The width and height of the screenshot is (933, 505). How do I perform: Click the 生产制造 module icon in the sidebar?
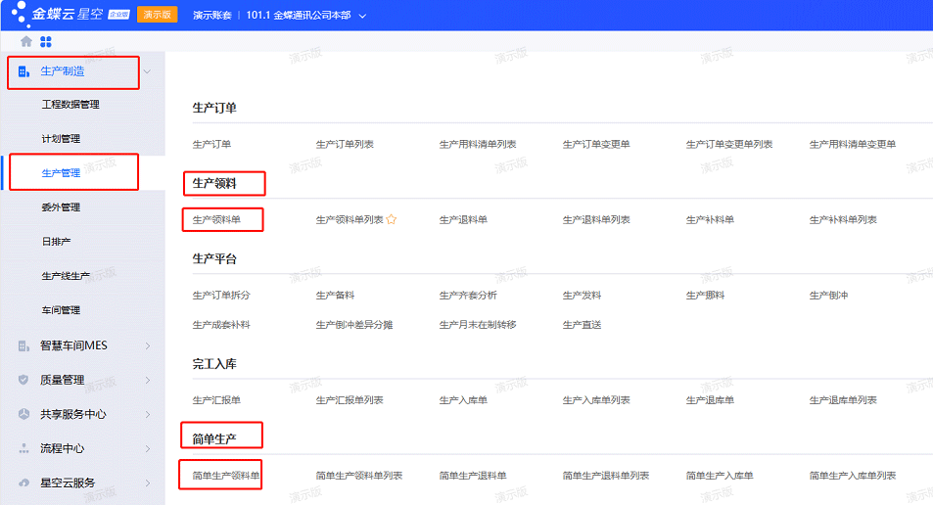[x=24, y=71]
